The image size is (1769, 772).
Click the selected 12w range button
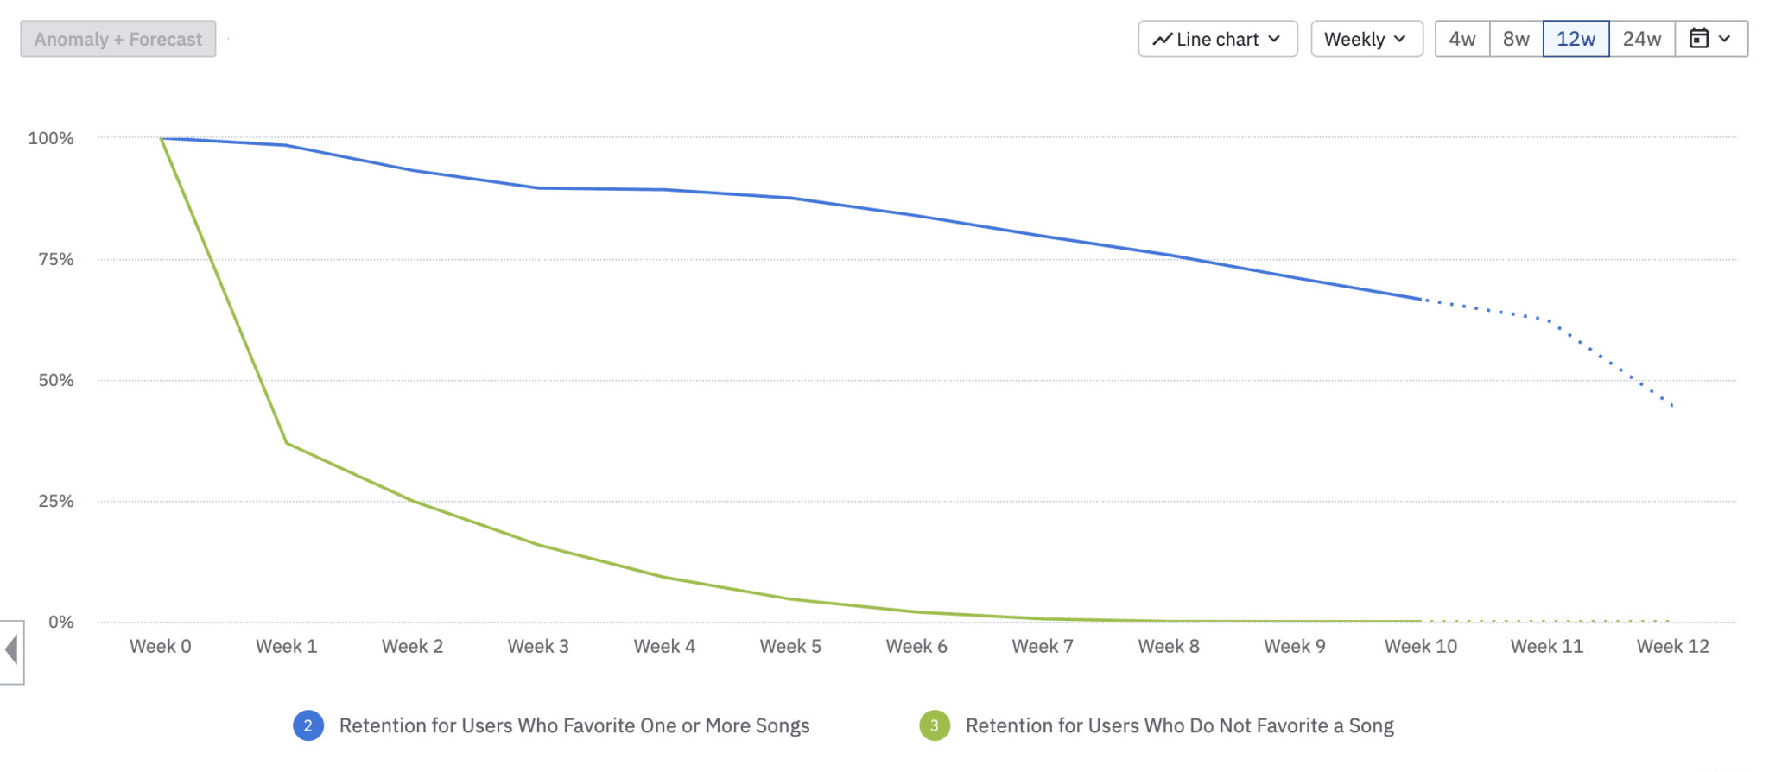coord(1576,38)
